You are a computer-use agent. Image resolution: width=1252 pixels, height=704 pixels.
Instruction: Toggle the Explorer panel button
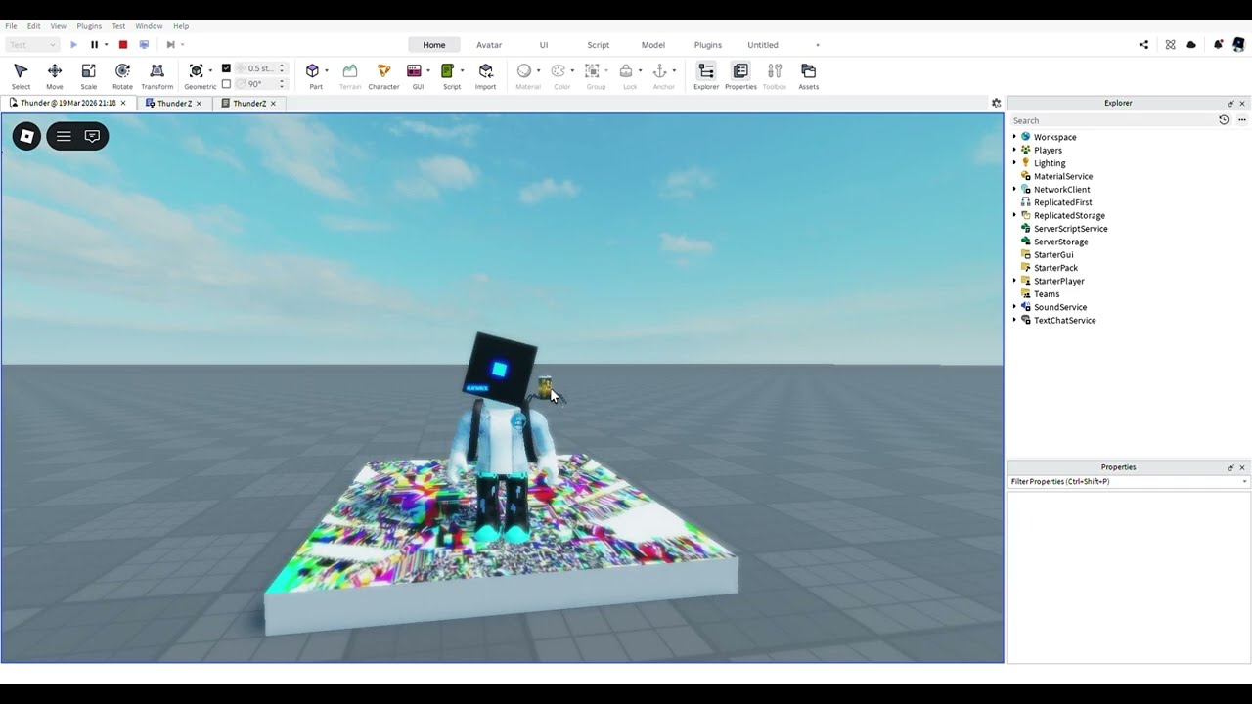coord(706,75)
